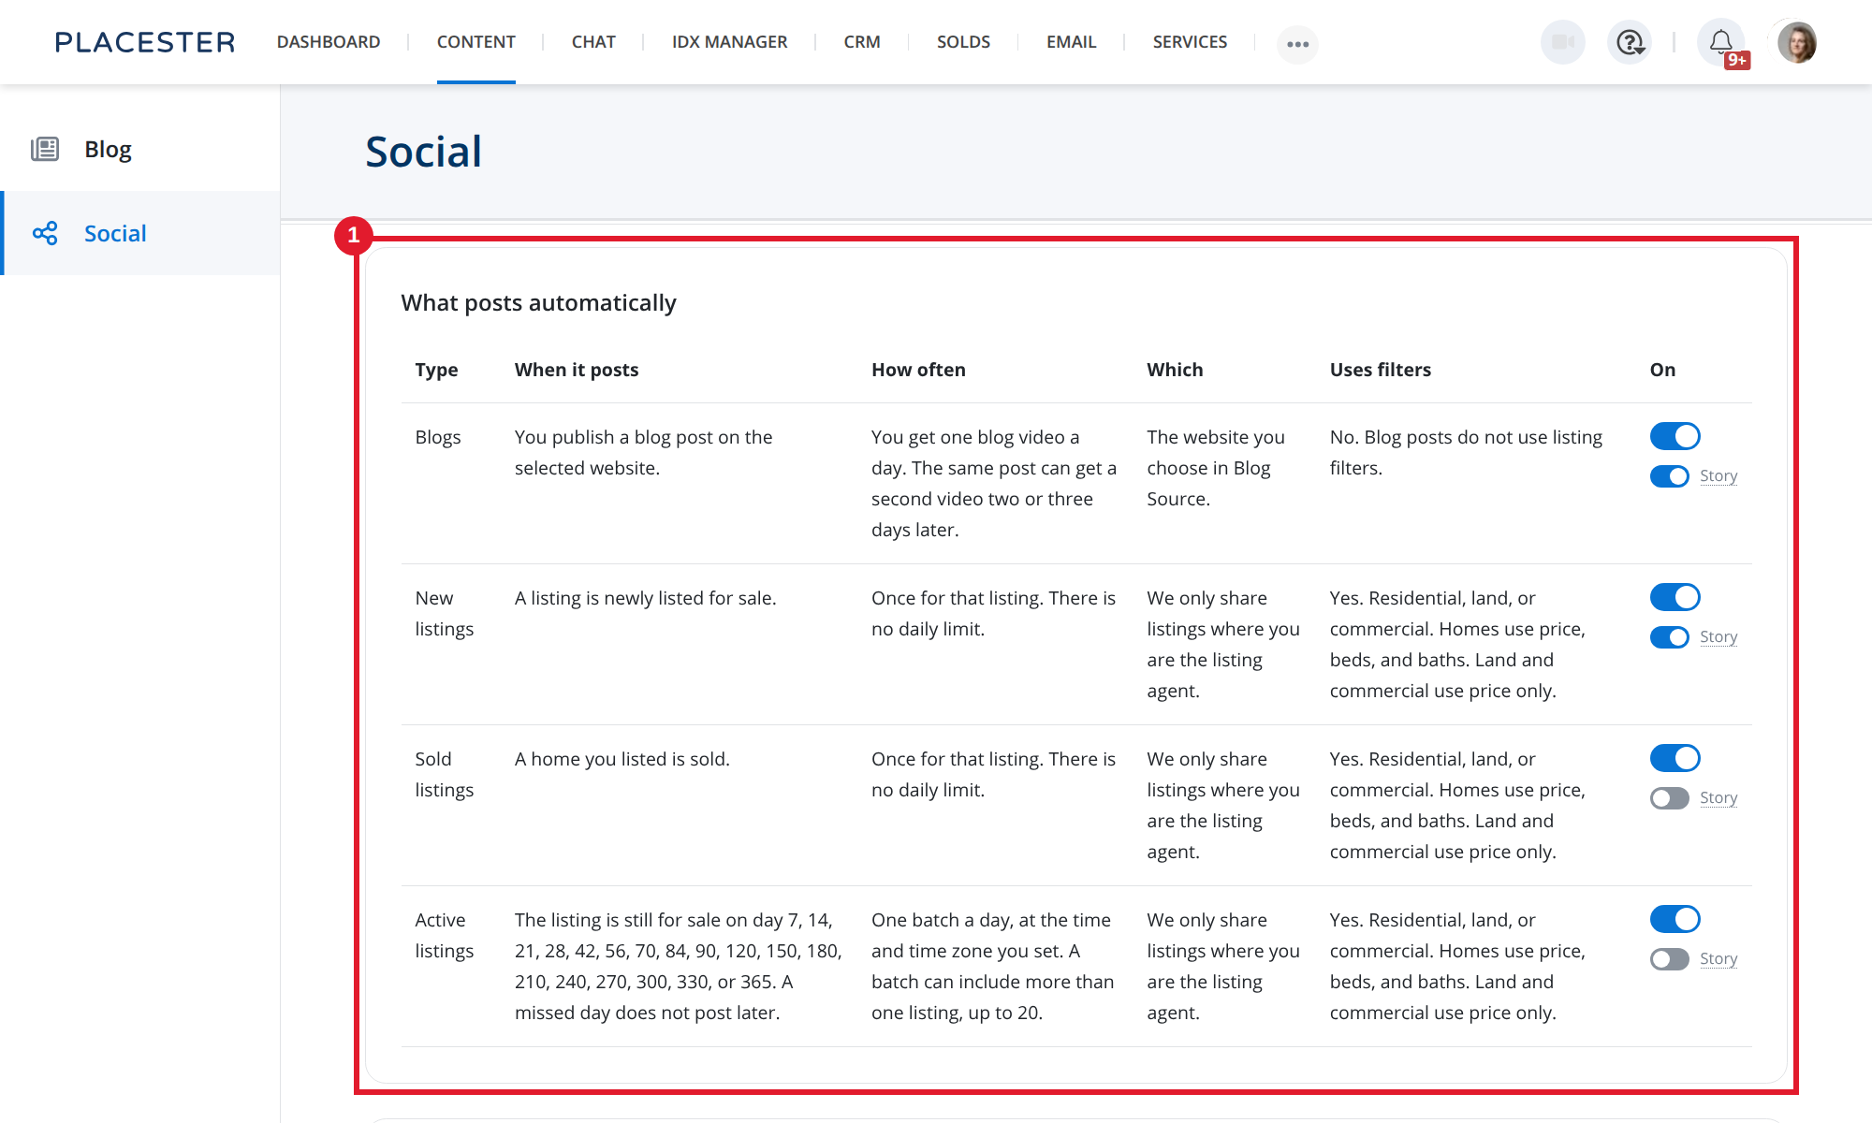The width and height of the screenshot is (1872, 1123).
Task: Click the Blog newspaper icon in sidebar
Action: pyautogui.click(x=45, y=149)
